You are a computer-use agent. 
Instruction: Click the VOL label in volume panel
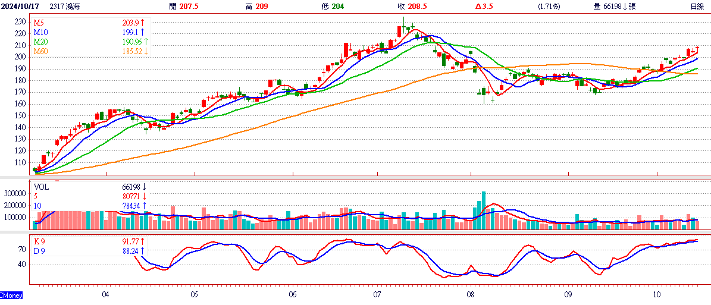[x=41, y=186]
